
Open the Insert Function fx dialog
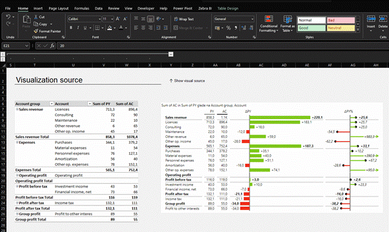click(x=52, y=46)
